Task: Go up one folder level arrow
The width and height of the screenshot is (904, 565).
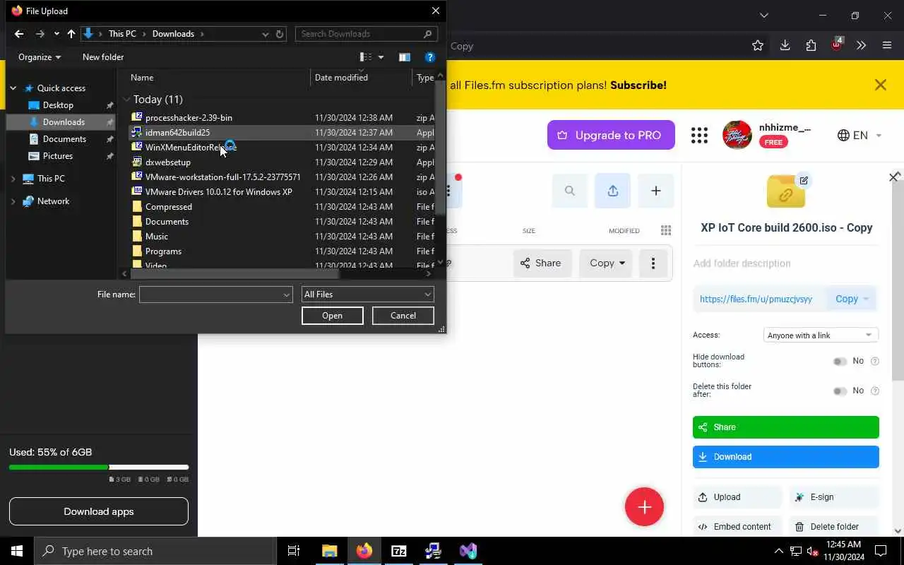Action: pyautogui.click(x=71, y=34)
